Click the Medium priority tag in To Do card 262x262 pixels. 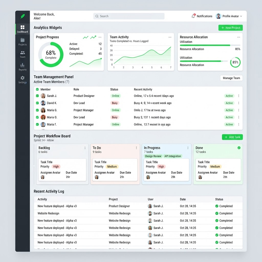tap(112, 167)
